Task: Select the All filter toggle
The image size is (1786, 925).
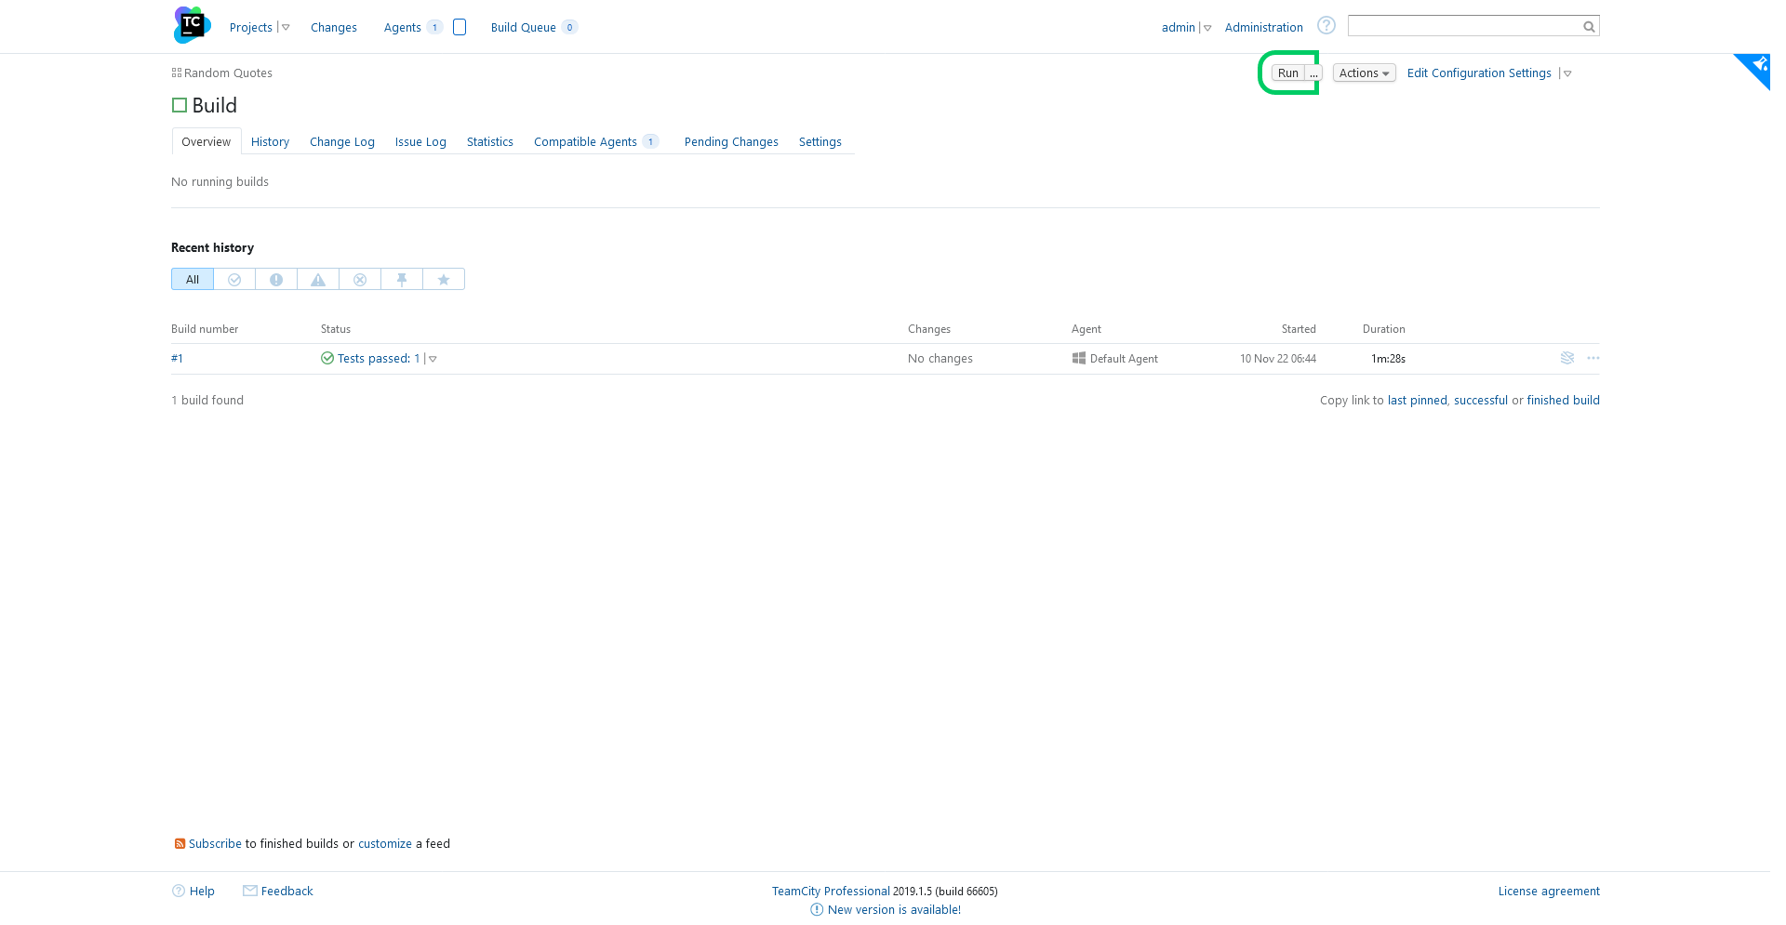Action: pyautogui.click(x=193, y=279)
